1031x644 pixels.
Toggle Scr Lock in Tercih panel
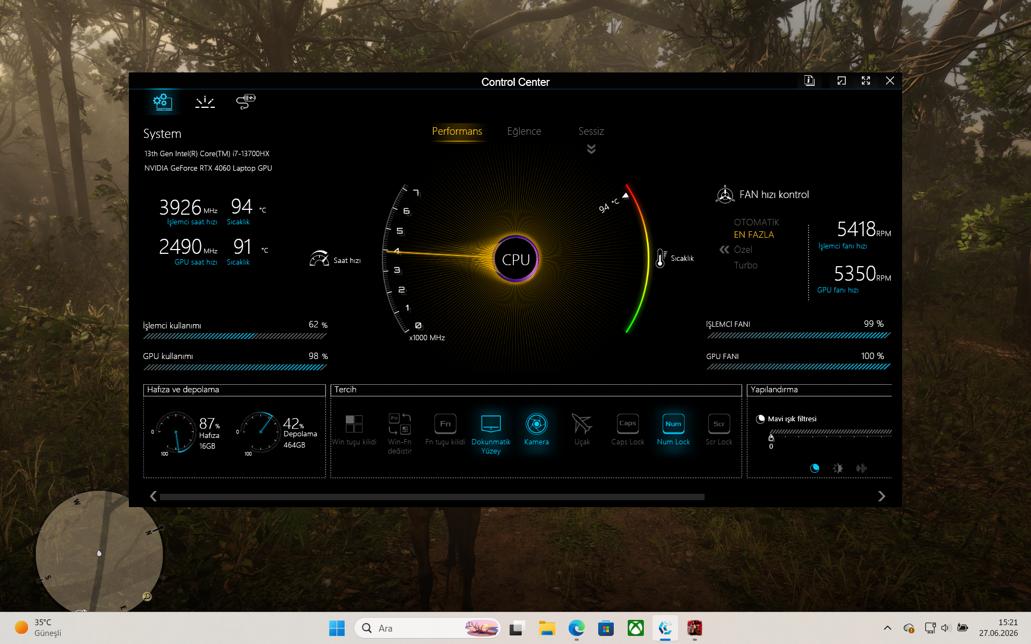tap(719, 430)
